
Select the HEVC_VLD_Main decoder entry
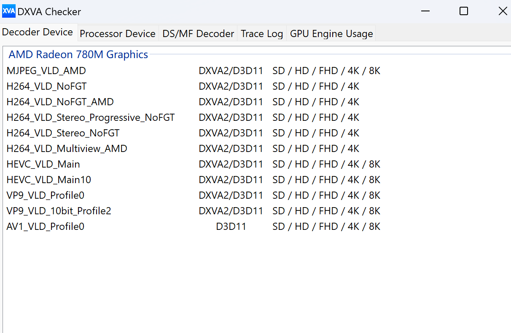[x=43, y=164]
